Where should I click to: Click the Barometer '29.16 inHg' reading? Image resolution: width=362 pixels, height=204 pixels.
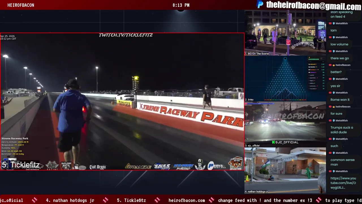(x=18, y=154)
